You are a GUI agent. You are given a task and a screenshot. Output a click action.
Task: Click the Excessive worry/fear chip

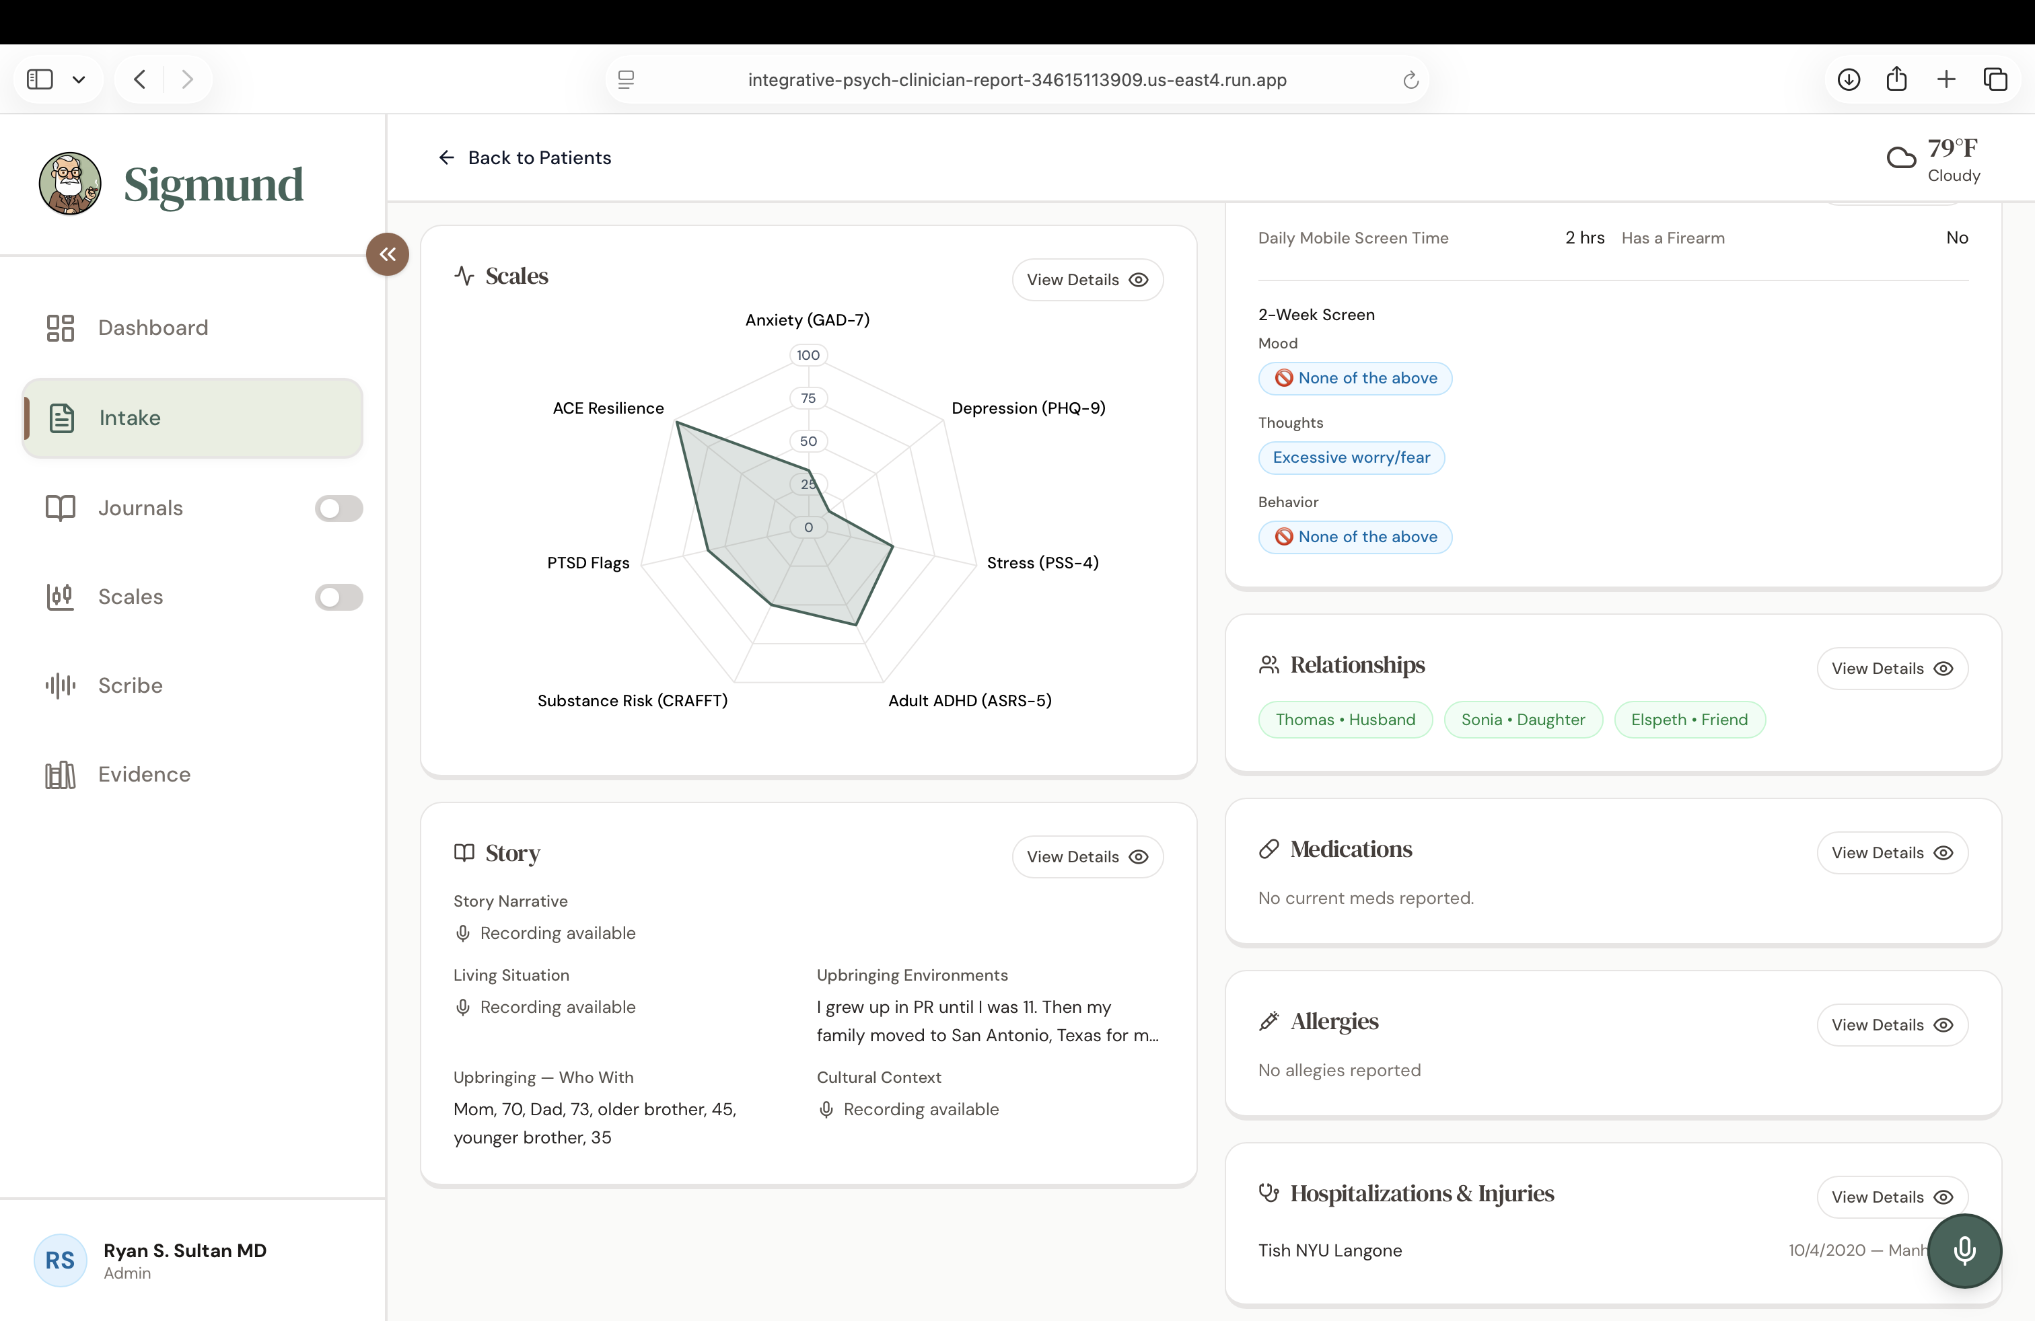[x=1351, y=457]
